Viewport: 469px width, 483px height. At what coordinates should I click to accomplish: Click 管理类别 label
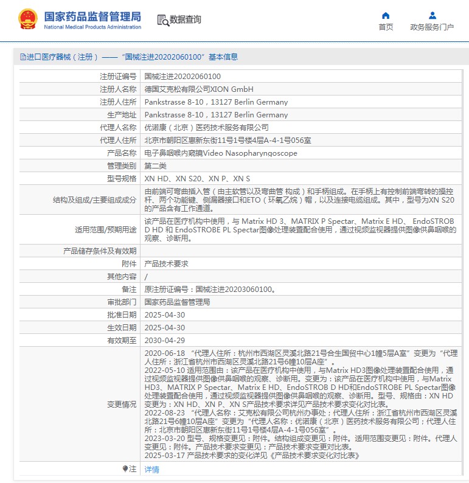122,166
